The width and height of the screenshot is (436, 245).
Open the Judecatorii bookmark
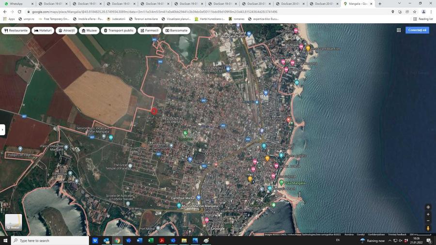pos(116,19)
